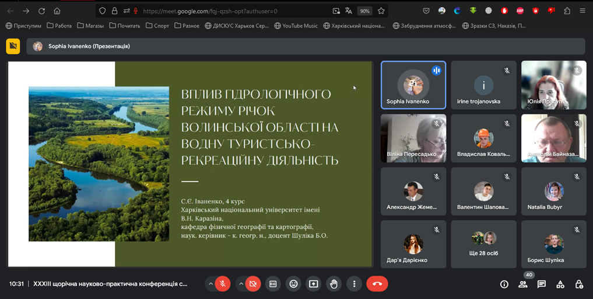Viewport: 593px width, 299px height.
Task: Open the participants list panel
Action: point(522,284)
